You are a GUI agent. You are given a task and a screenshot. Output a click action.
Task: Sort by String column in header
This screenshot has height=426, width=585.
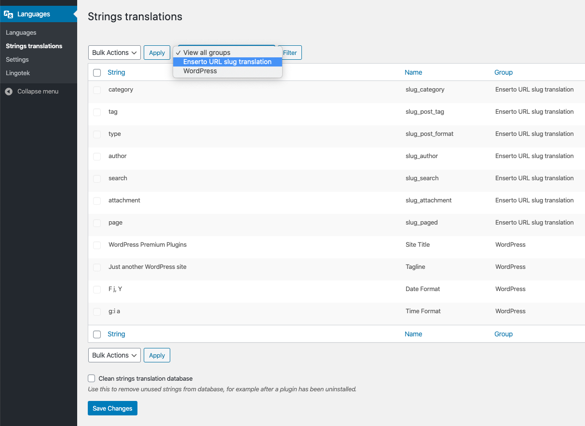(116, 72)
